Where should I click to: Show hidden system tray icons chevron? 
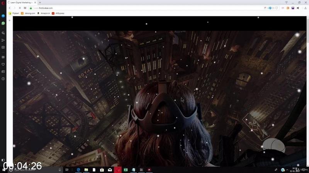pos(287,170)
